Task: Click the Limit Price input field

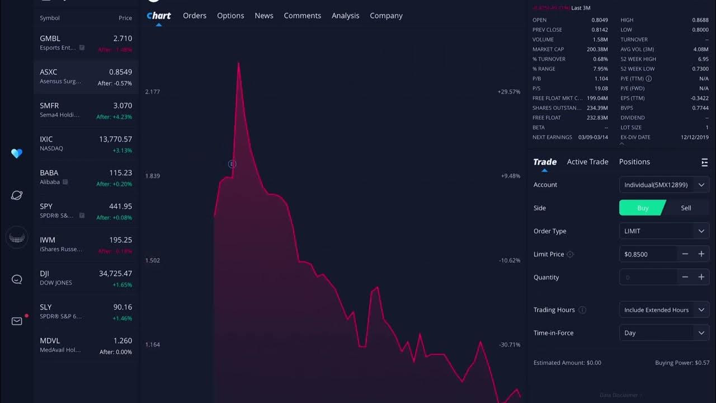Action: click(649, 254)
